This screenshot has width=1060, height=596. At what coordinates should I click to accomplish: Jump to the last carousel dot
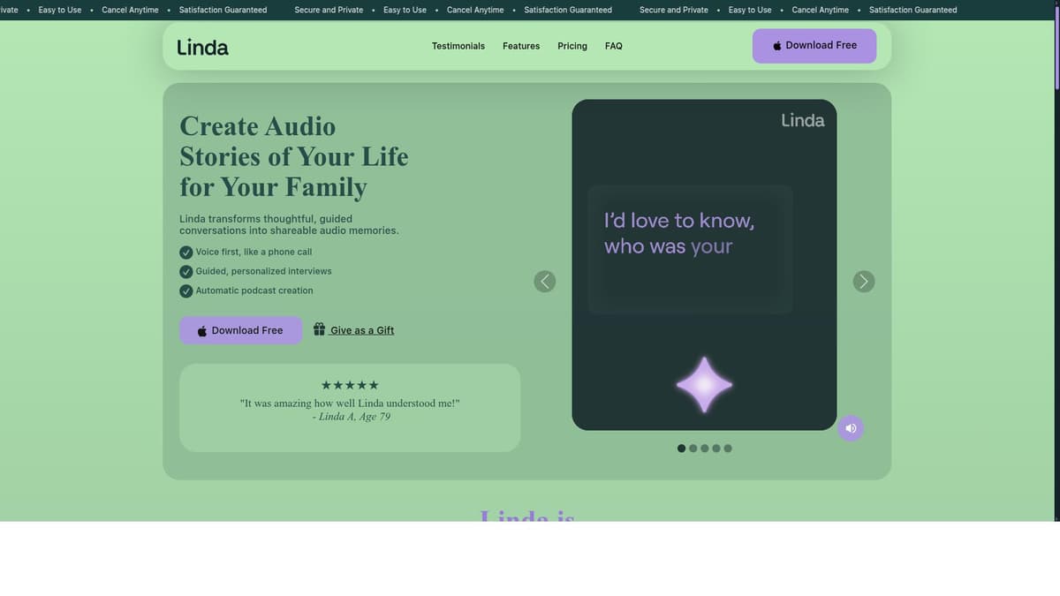click(728, 449)
